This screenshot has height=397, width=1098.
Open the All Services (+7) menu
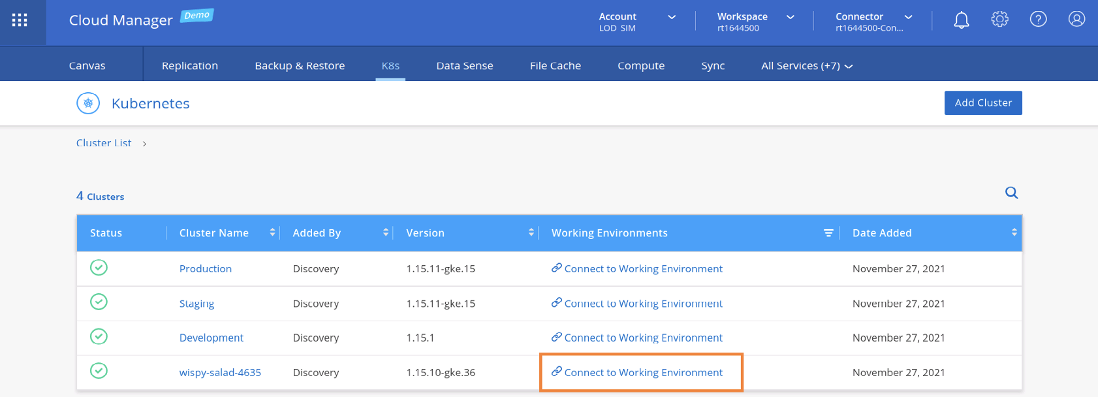pyautogui.click(x=807, y=66)
